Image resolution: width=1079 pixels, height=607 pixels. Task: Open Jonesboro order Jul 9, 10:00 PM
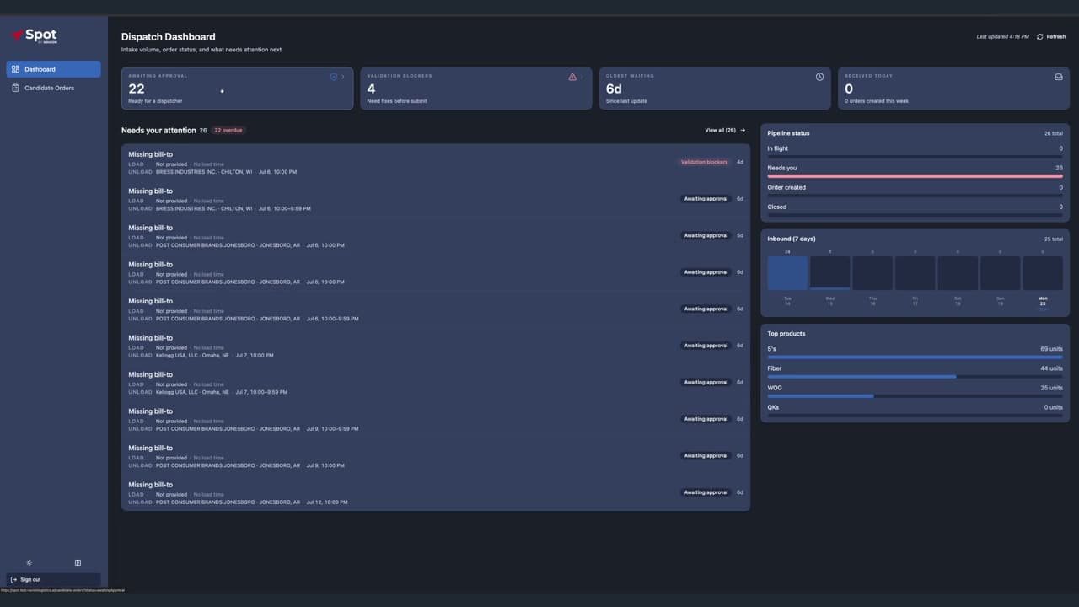(x=436, y=456)
